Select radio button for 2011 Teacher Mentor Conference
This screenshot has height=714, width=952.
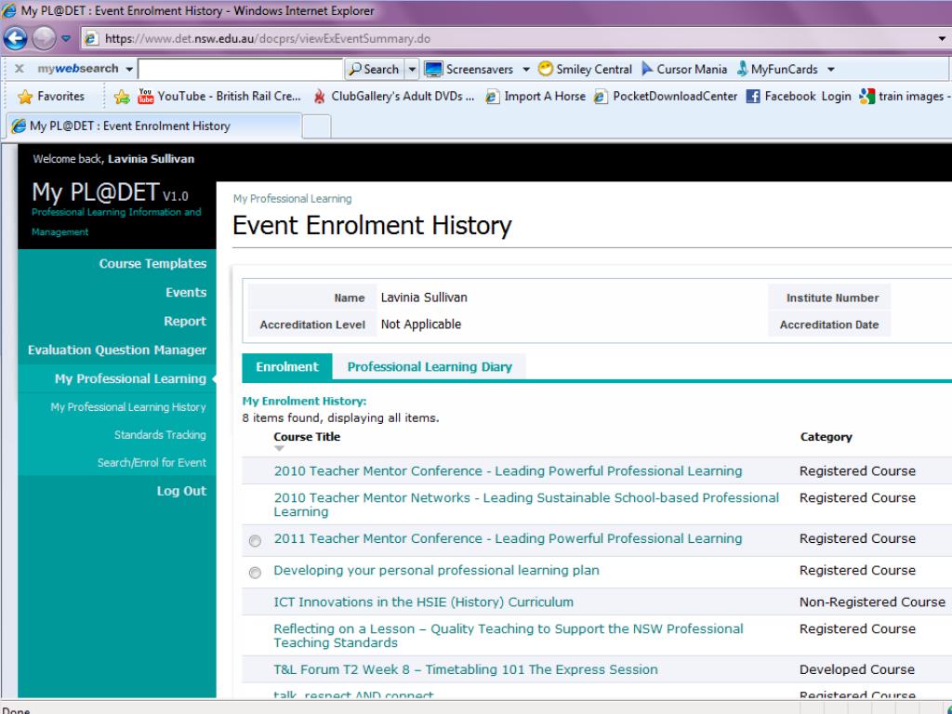click(255, 540)
